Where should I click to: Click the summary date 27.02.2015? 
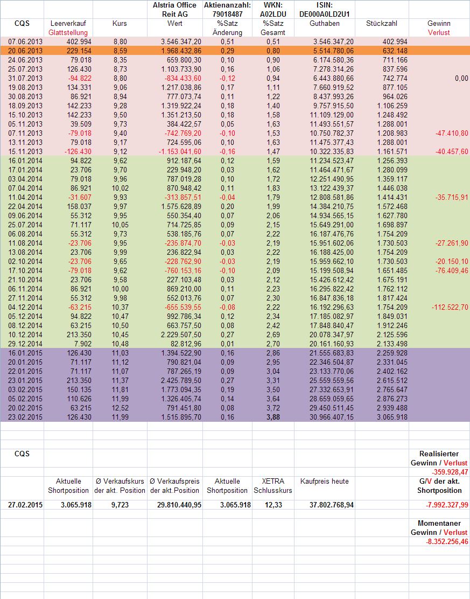22,505
